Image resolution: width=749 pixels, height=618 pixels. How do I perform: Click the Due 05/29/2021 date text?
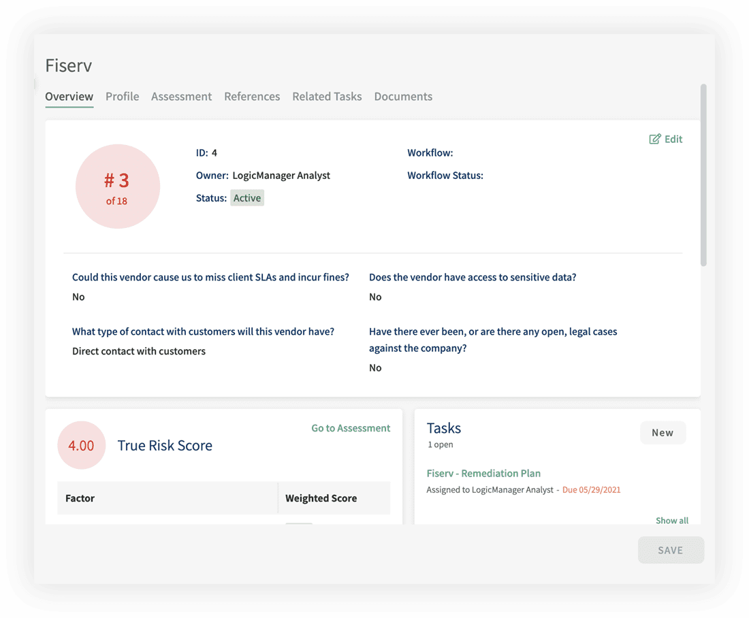tap(591, 489)
